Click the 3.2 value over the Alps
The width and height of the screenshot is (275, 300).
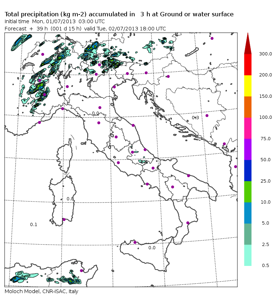click(x=124, y=64)
